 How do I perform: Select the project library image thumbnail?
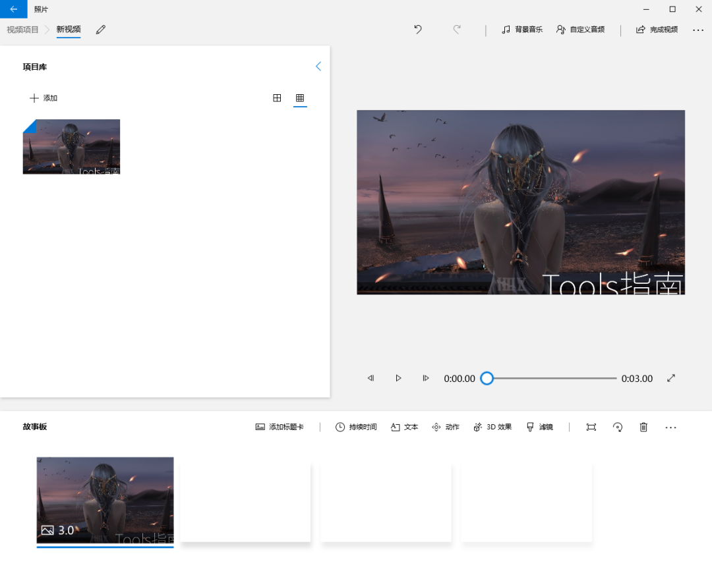[71, 146]
